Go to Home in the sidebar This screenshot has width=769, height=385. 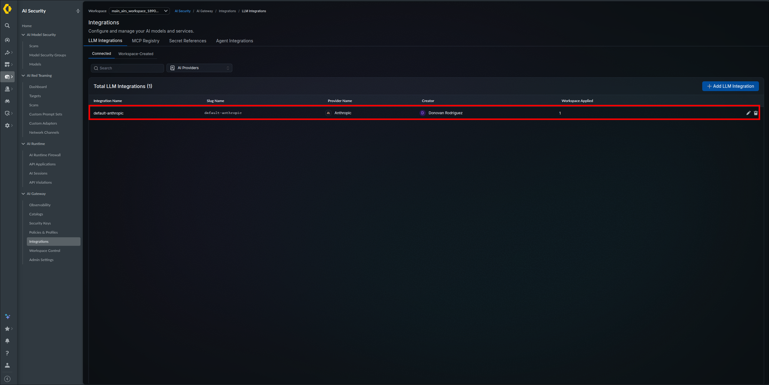point(27,26)
